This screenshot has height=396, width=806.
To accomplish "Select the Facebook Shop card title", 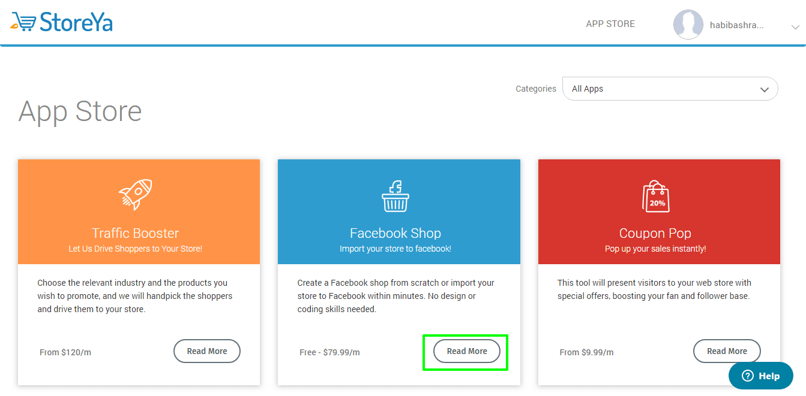I will [395, 233].
